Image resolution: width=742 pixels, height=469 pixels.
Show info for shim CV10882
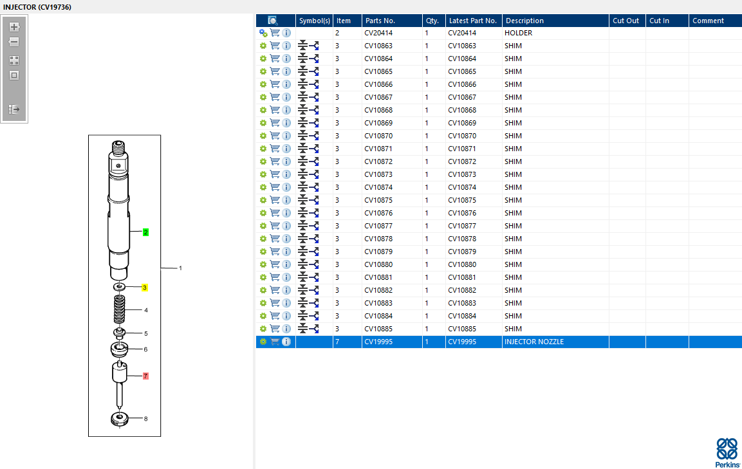click(x=286, y=290)
